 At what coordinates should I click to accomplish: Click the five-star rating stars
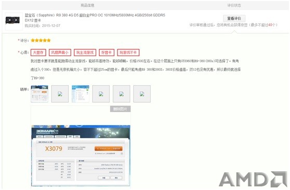pyautogui.click(x=41, y=40)
